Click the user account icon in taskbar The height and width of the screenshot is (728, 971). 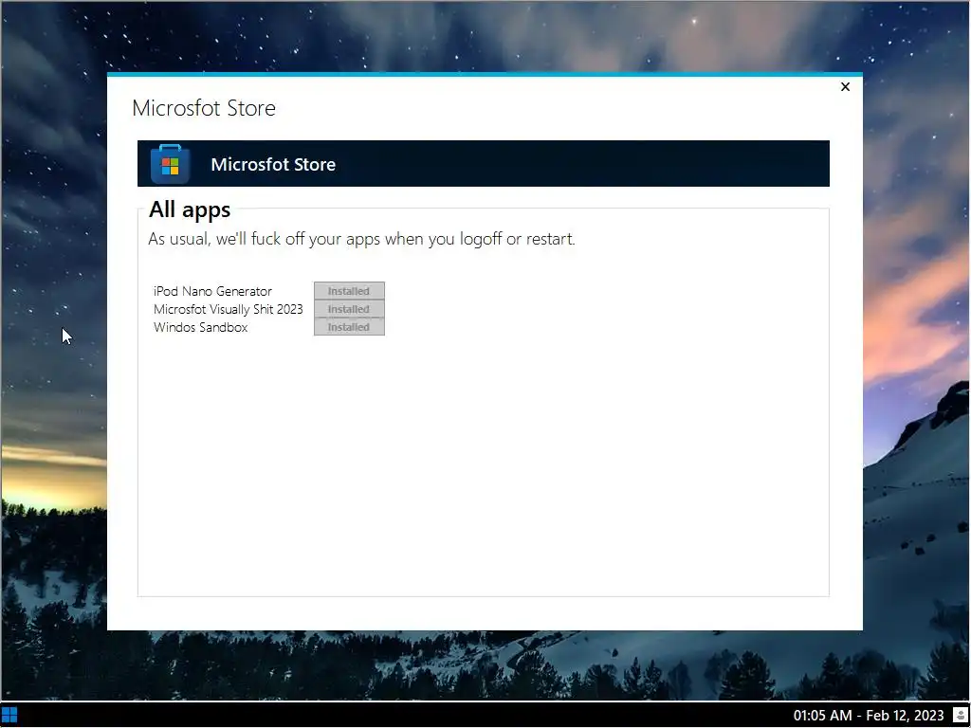pyautogui.click(x=961, y=716)
